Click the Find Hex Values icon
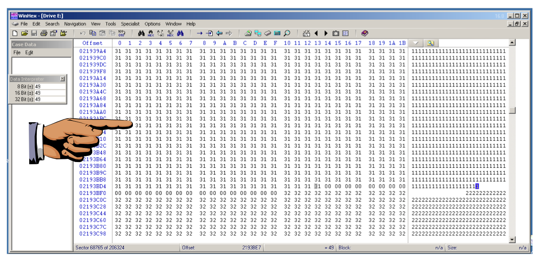The height and width of the screenshot is (259, 536). tap(151, 33)
